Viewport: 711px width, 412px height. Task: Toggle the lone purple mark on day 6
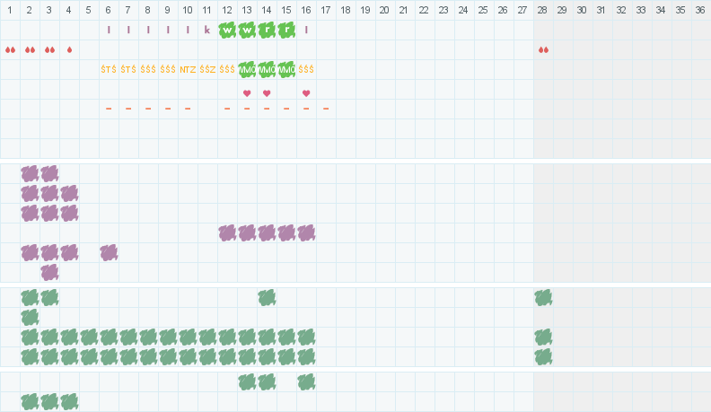tap(109, 252)
